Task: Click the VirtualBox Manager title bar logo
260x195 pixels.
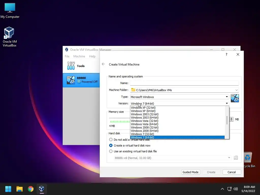Action: (x=67, y=50)
